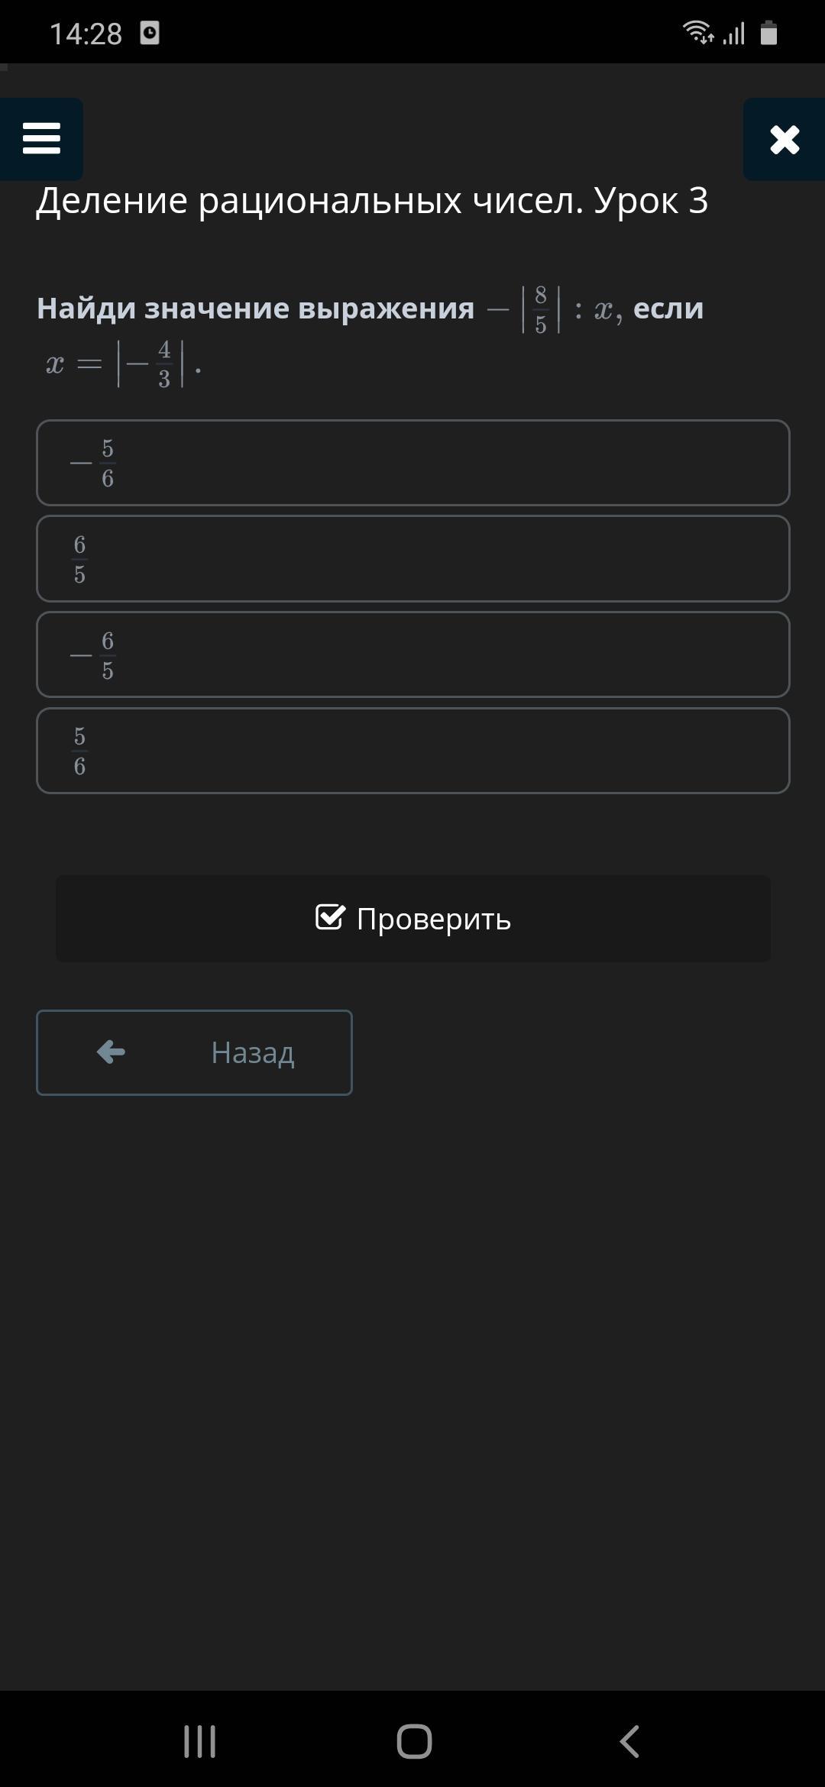Tap the Android home button
The height and width of the screenshot is (1787, 825).
[x=414, y=1742]
